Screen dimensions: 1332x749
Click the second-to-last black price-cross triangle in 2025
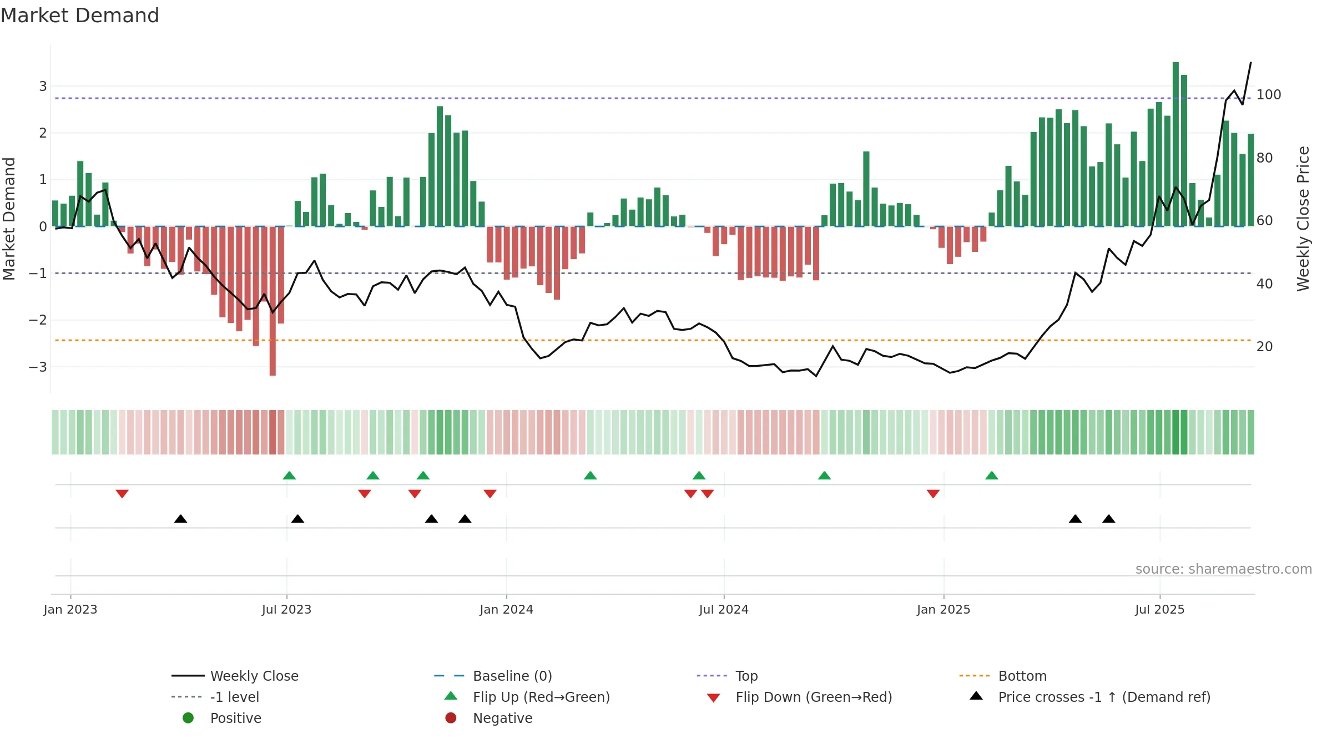tap(1076, 519)
